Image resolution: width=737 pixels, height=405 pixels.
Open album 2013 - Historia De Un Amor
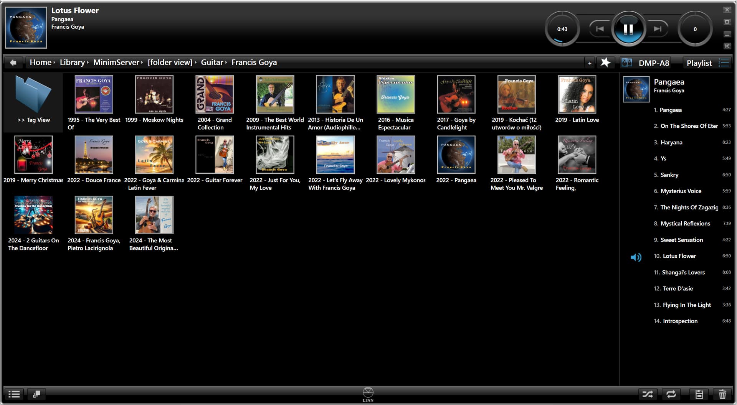click(335, 103)
